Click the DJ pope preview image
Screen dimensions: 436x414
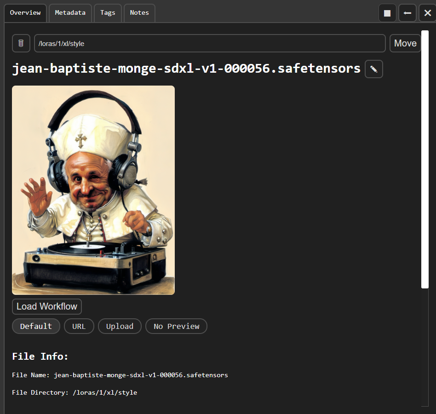tap(93, 190)
